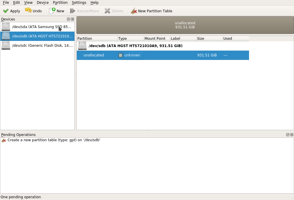294x200 pixels.
Task: Open the Device menu
Action: coord(43,3)
